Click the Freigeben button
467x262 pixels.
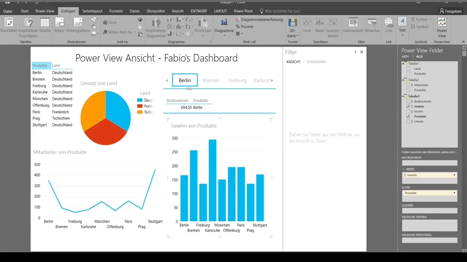pos(451,11)
